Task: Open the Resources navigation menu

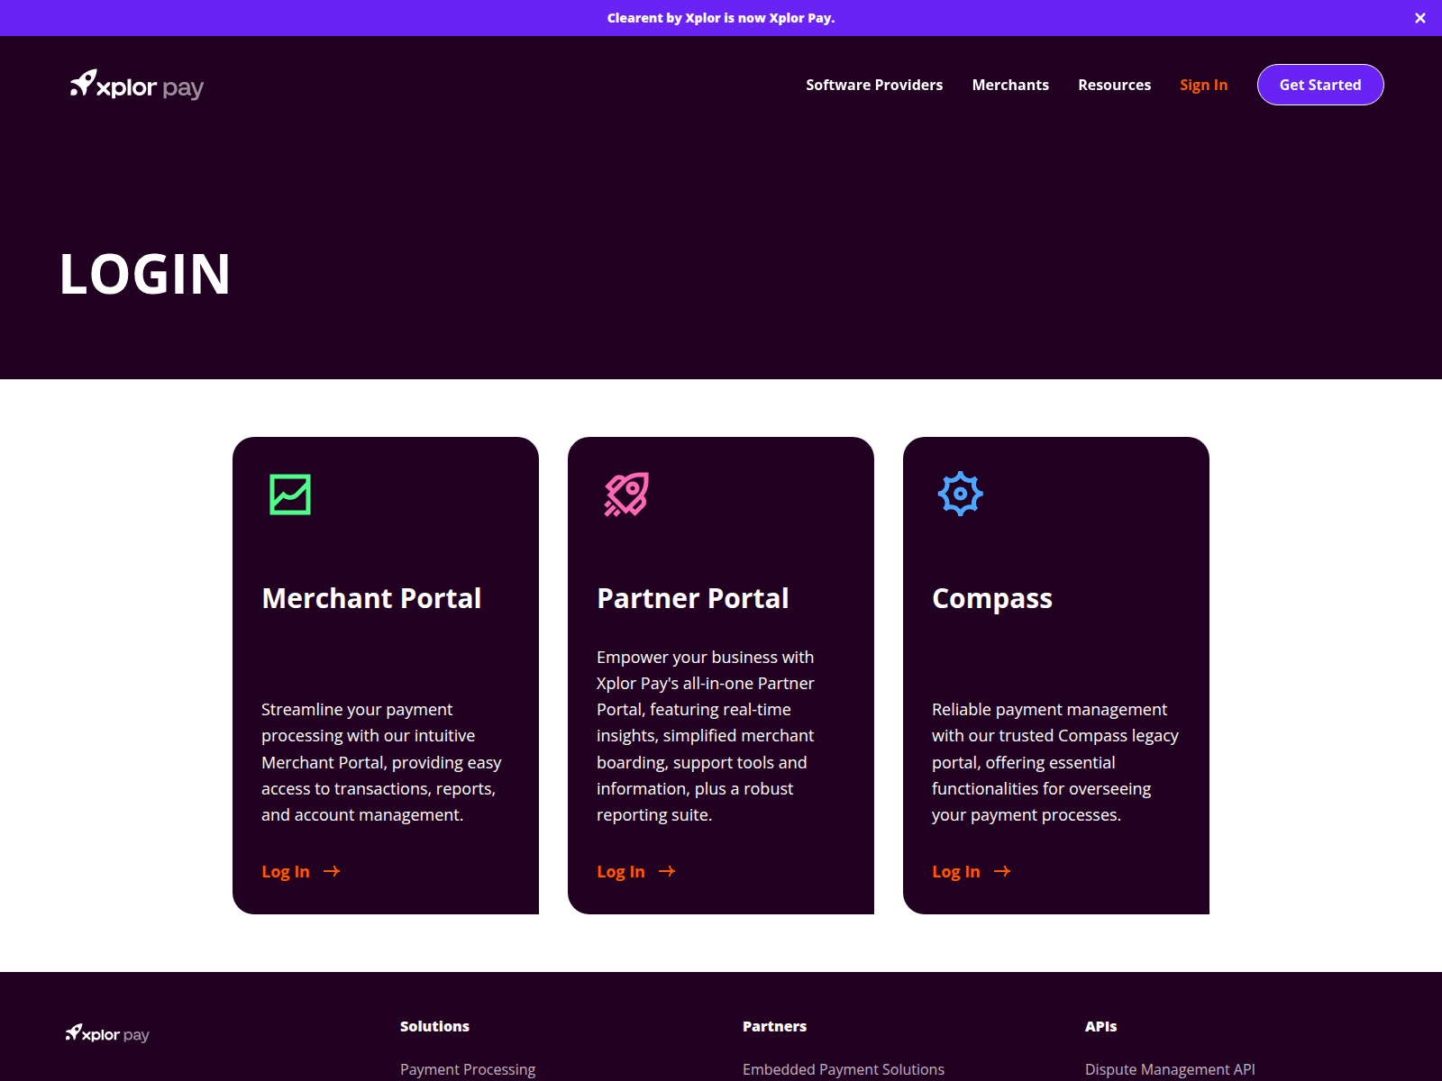Action: [x=1114, y=85]
